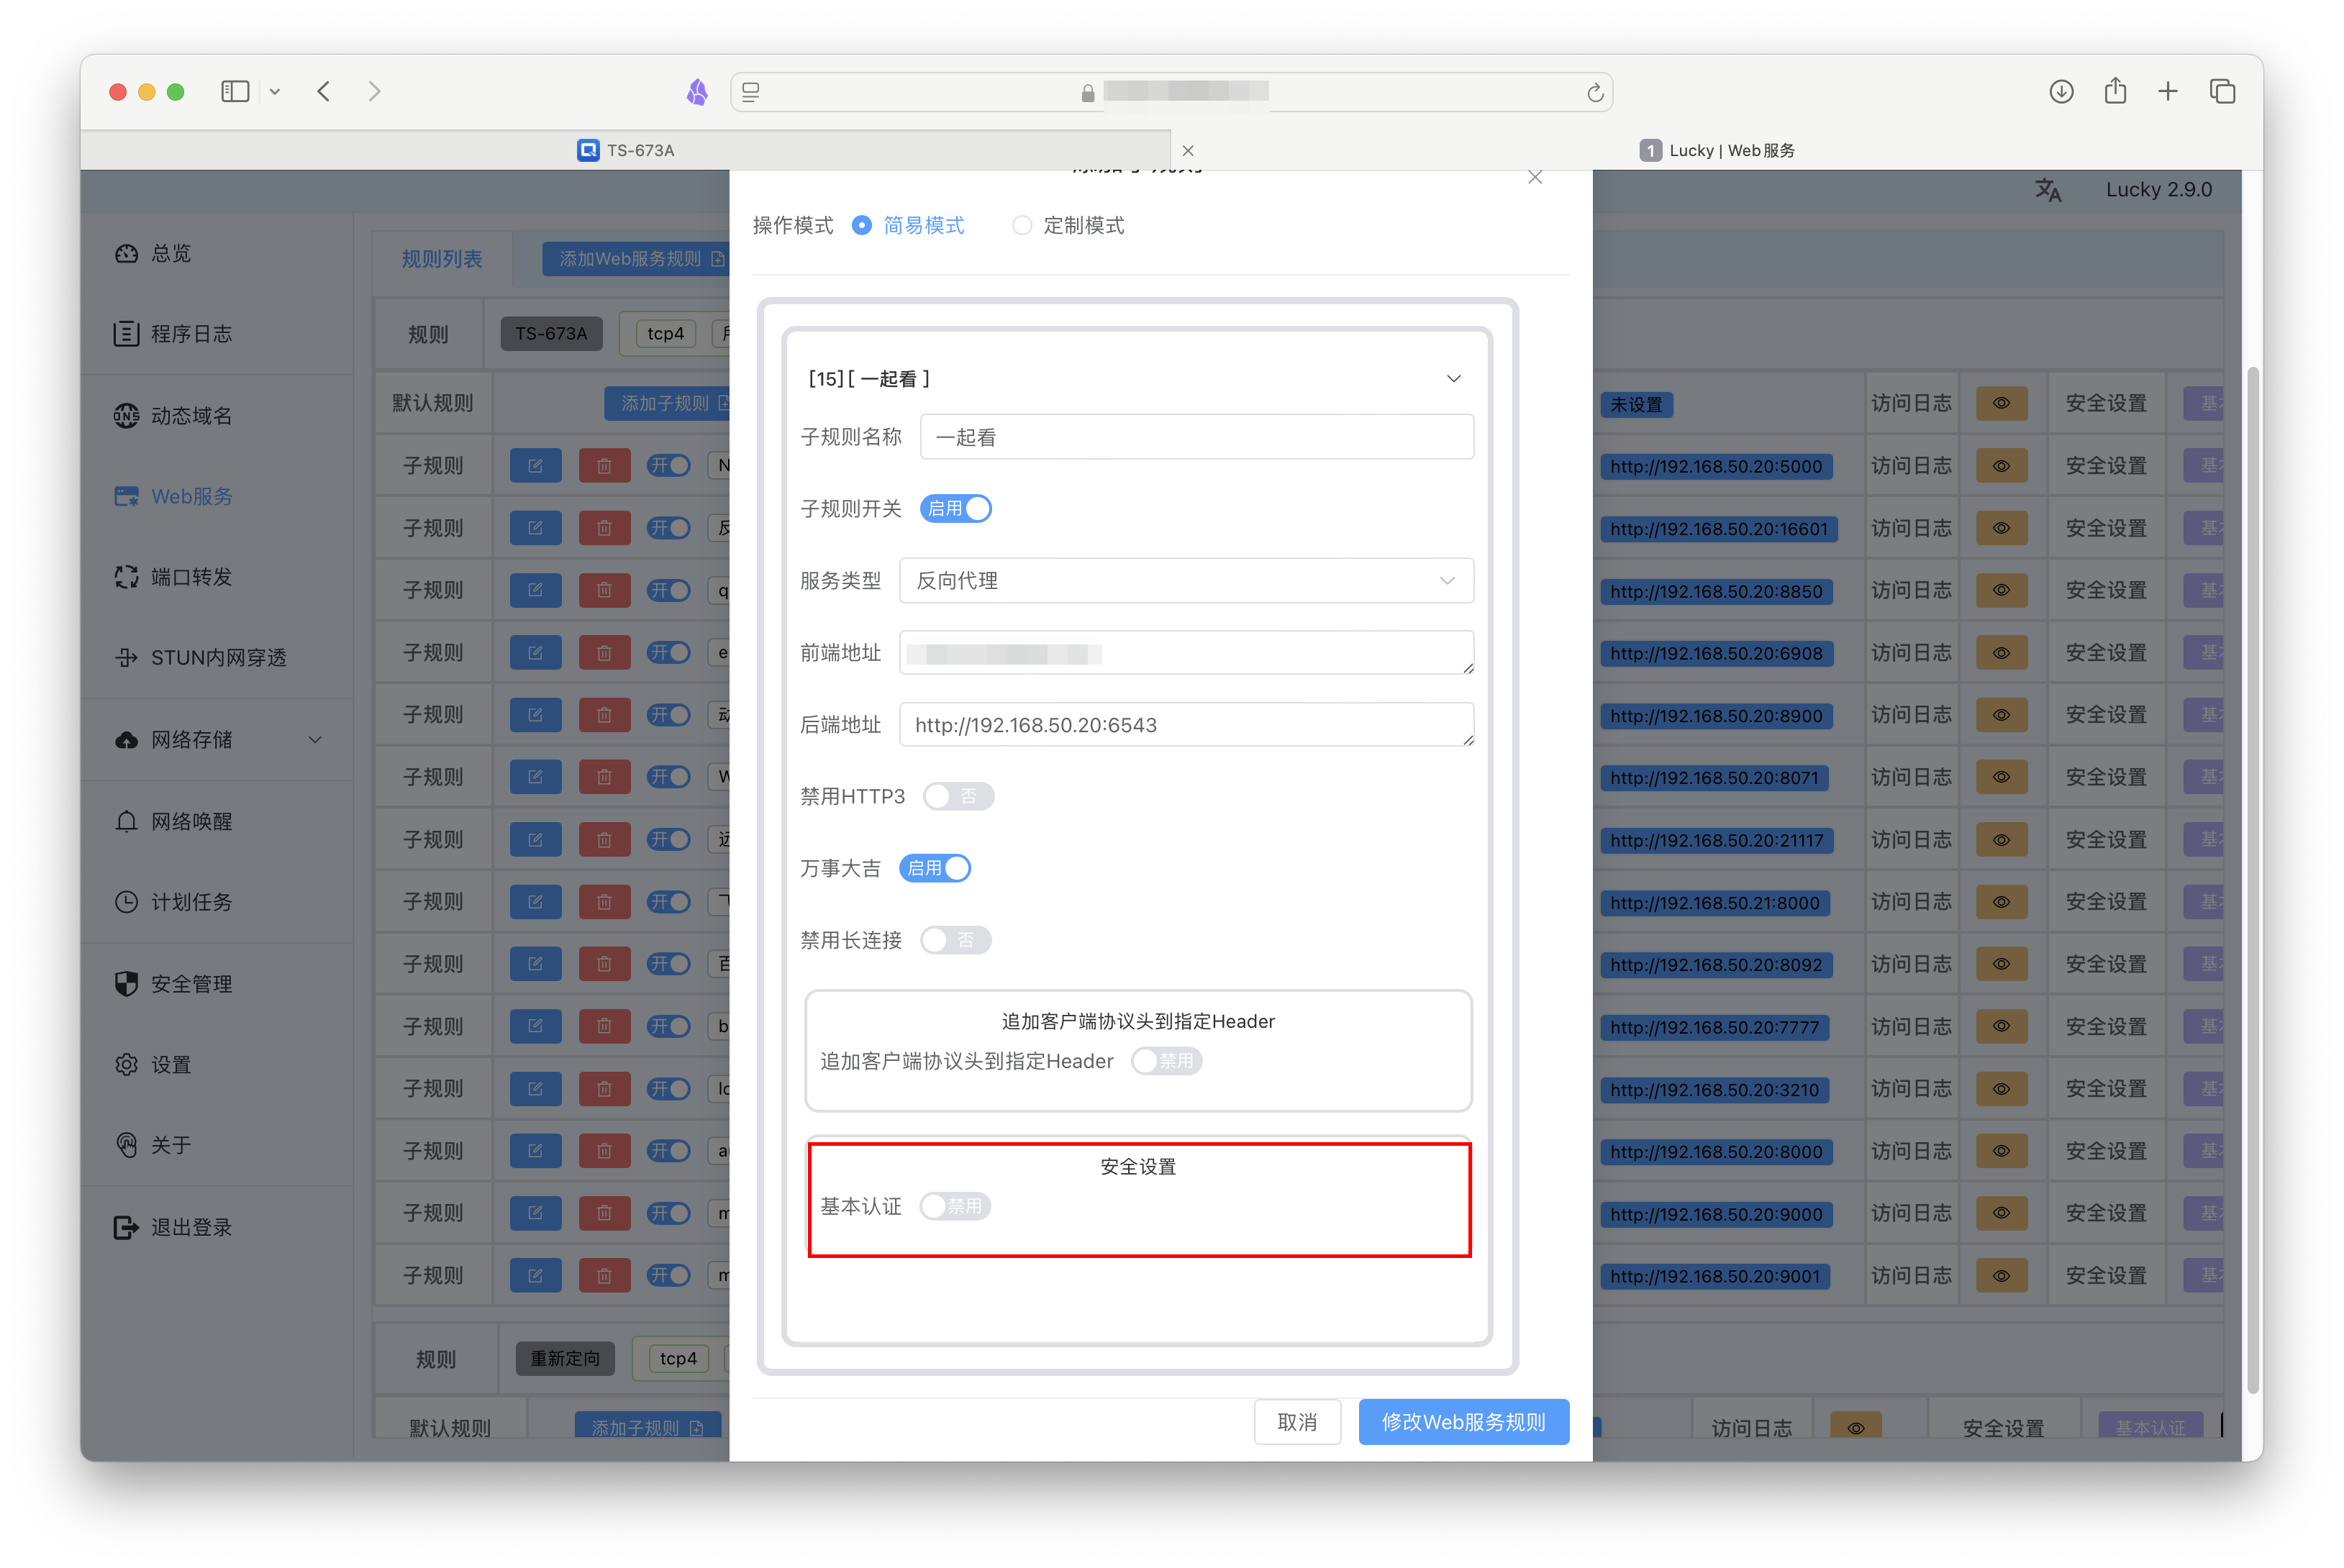The height and width of the screenshot is (1568, 2344).
Task: Click the translate language icon near Lucky 2.9.0
Action: click(x=2048, y=190)
